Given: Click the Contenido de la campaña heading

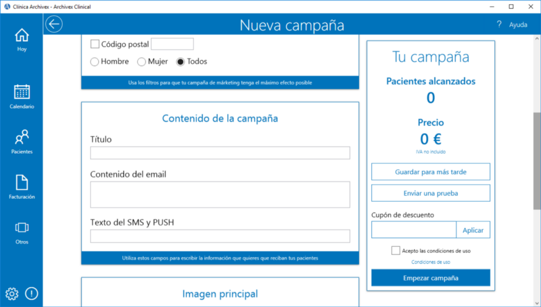Looking at the screenshot, I should (220, 118).
